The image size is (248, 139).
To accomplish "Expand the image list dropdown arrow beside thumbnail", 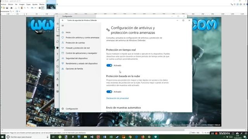I will tap(57, 4).
